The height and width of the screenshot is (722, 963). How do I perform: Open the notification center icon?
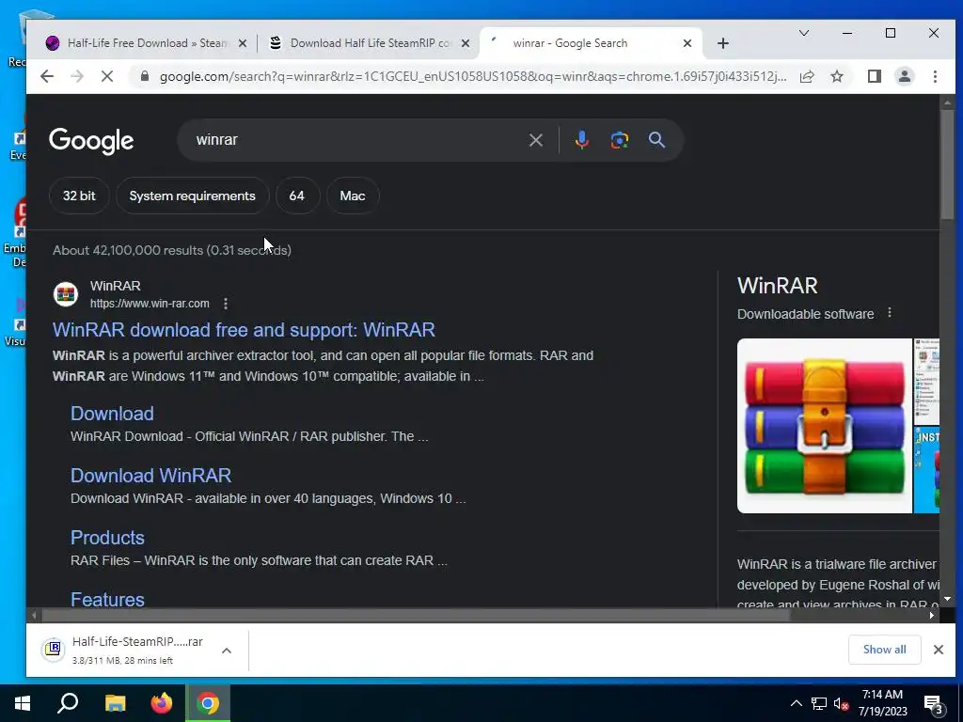tap(934, 704)
